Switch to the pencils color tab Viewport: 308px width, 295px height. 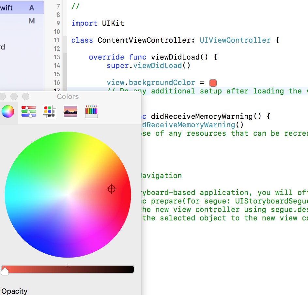point(91,112)
